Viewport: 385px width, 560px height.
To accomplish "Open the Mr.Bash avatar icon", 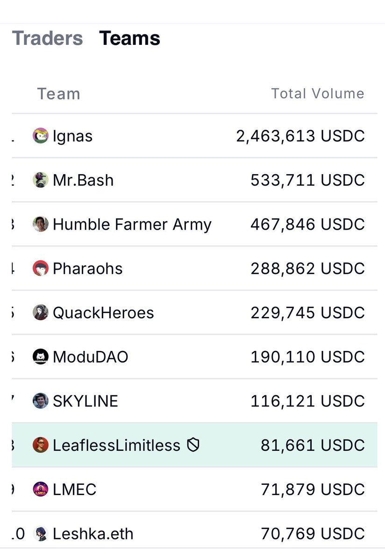I will pos(41,180).
